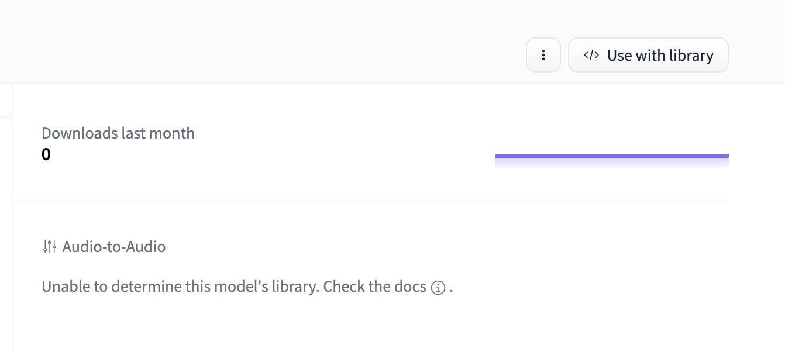Click the word "month" in the downloads label
Screen dimensions: 785x352
(x=171, y=133)
